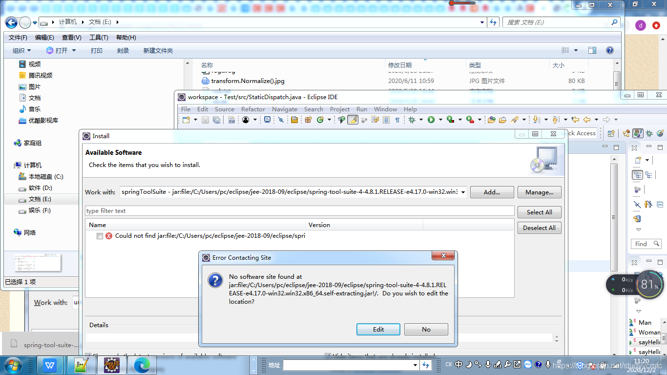Open the Project menu in Eclipse
This screenshot has width=667, height=375.
[340, 109]
